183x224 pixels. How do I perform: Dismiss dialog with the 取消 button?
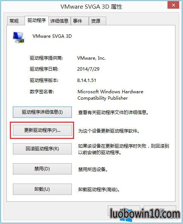point(160,211)
